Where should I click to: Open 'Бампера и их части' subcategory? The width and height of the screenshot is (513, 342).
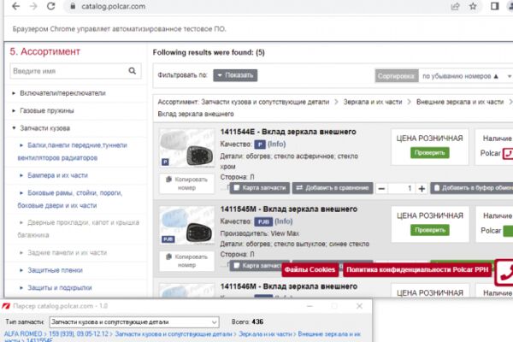[57, 175]
